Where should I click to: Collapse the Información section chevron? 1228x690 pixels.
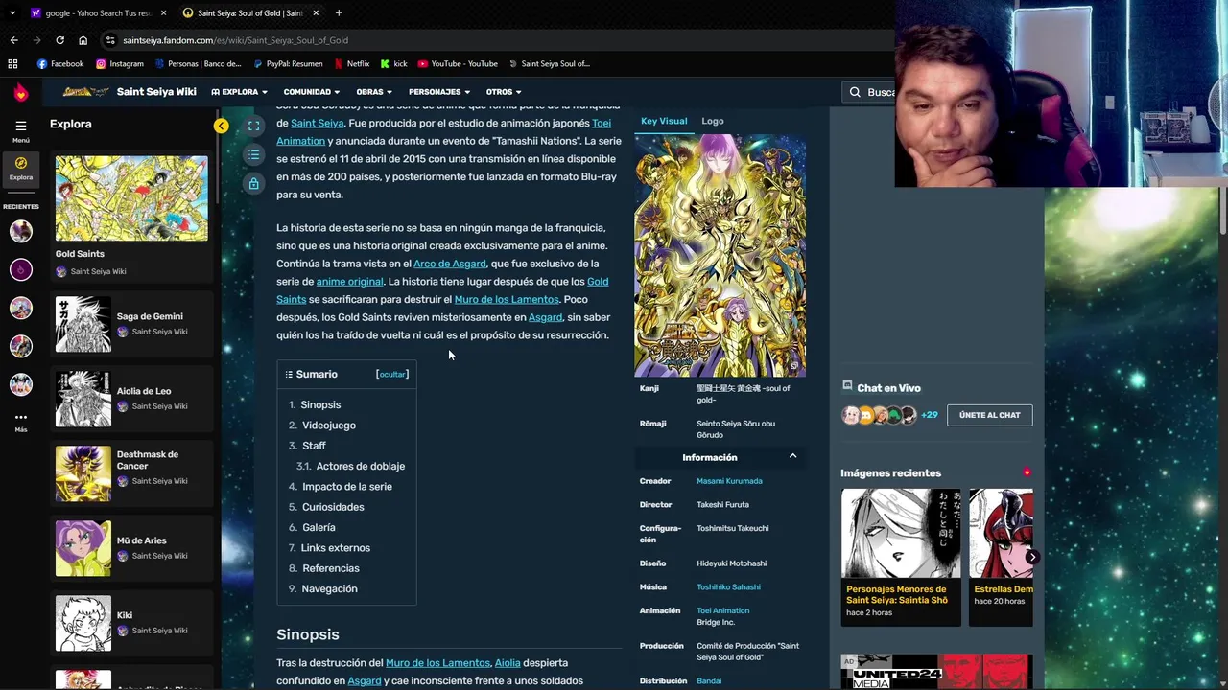792,456
